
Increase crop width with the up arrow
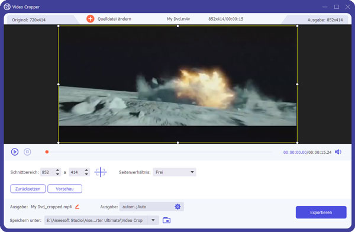57,170
